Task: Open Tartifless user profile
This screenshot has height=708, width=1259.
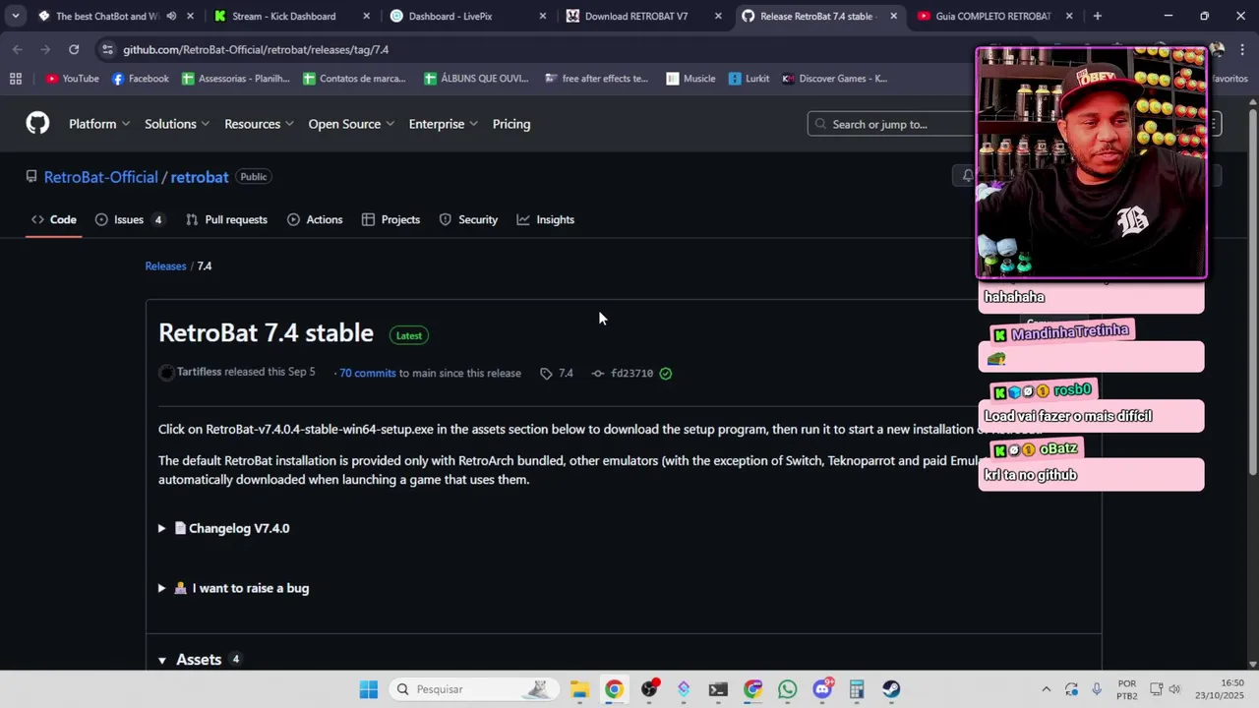Action: (x=199, y=373)
